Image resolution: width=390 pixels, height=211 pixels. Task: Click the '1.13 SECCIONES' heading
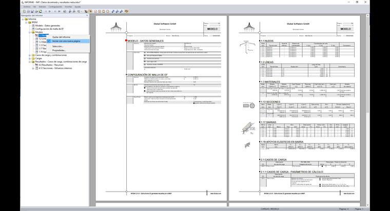click(270, 102)
